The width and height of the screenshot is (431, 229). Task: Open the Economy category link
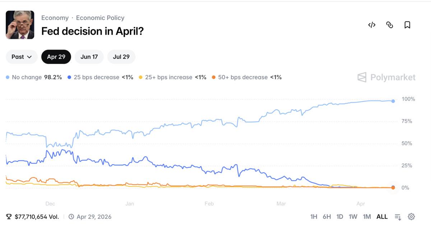(x=55, y=18)
